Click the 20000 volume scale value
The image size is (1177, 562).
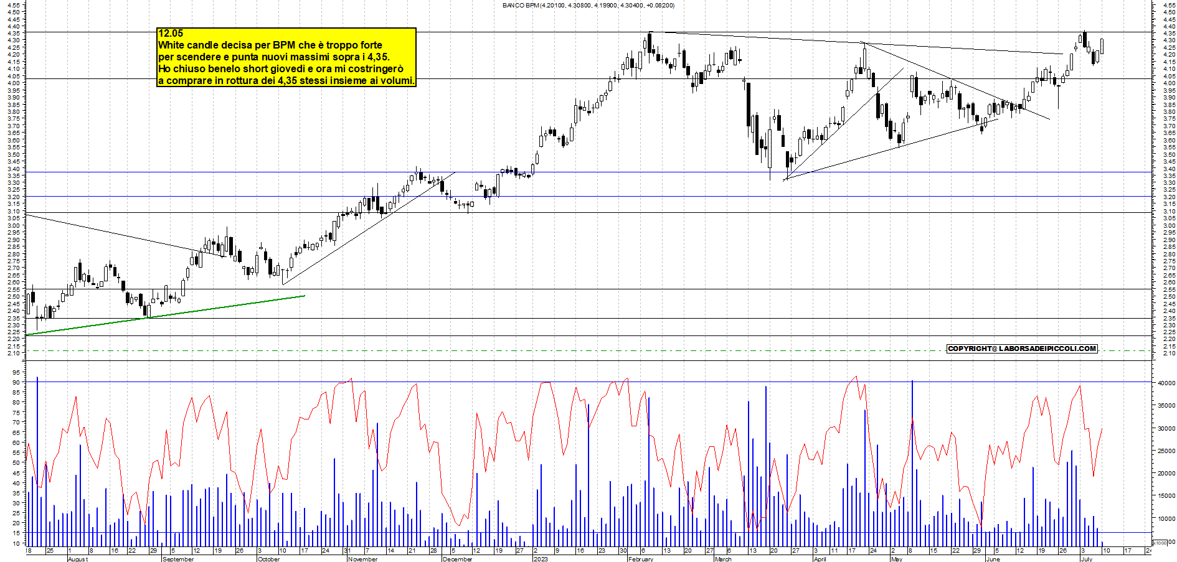(x=1166, y=474)
